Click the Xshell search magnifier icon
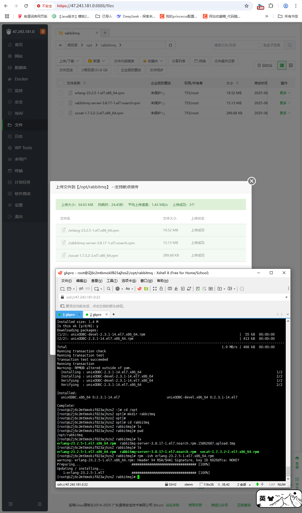This screenshot has height=513, width=302. (x=108, y=289)
